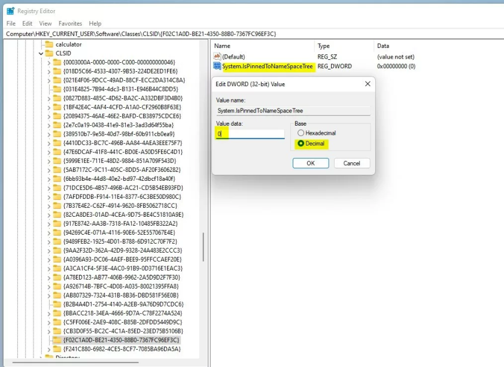Expand the {82CA8DE3-01AD-4CEA-9D75-BE4C51810A9E} key
This screenshot has height=367, width=504.
click(x=49, y=215)
